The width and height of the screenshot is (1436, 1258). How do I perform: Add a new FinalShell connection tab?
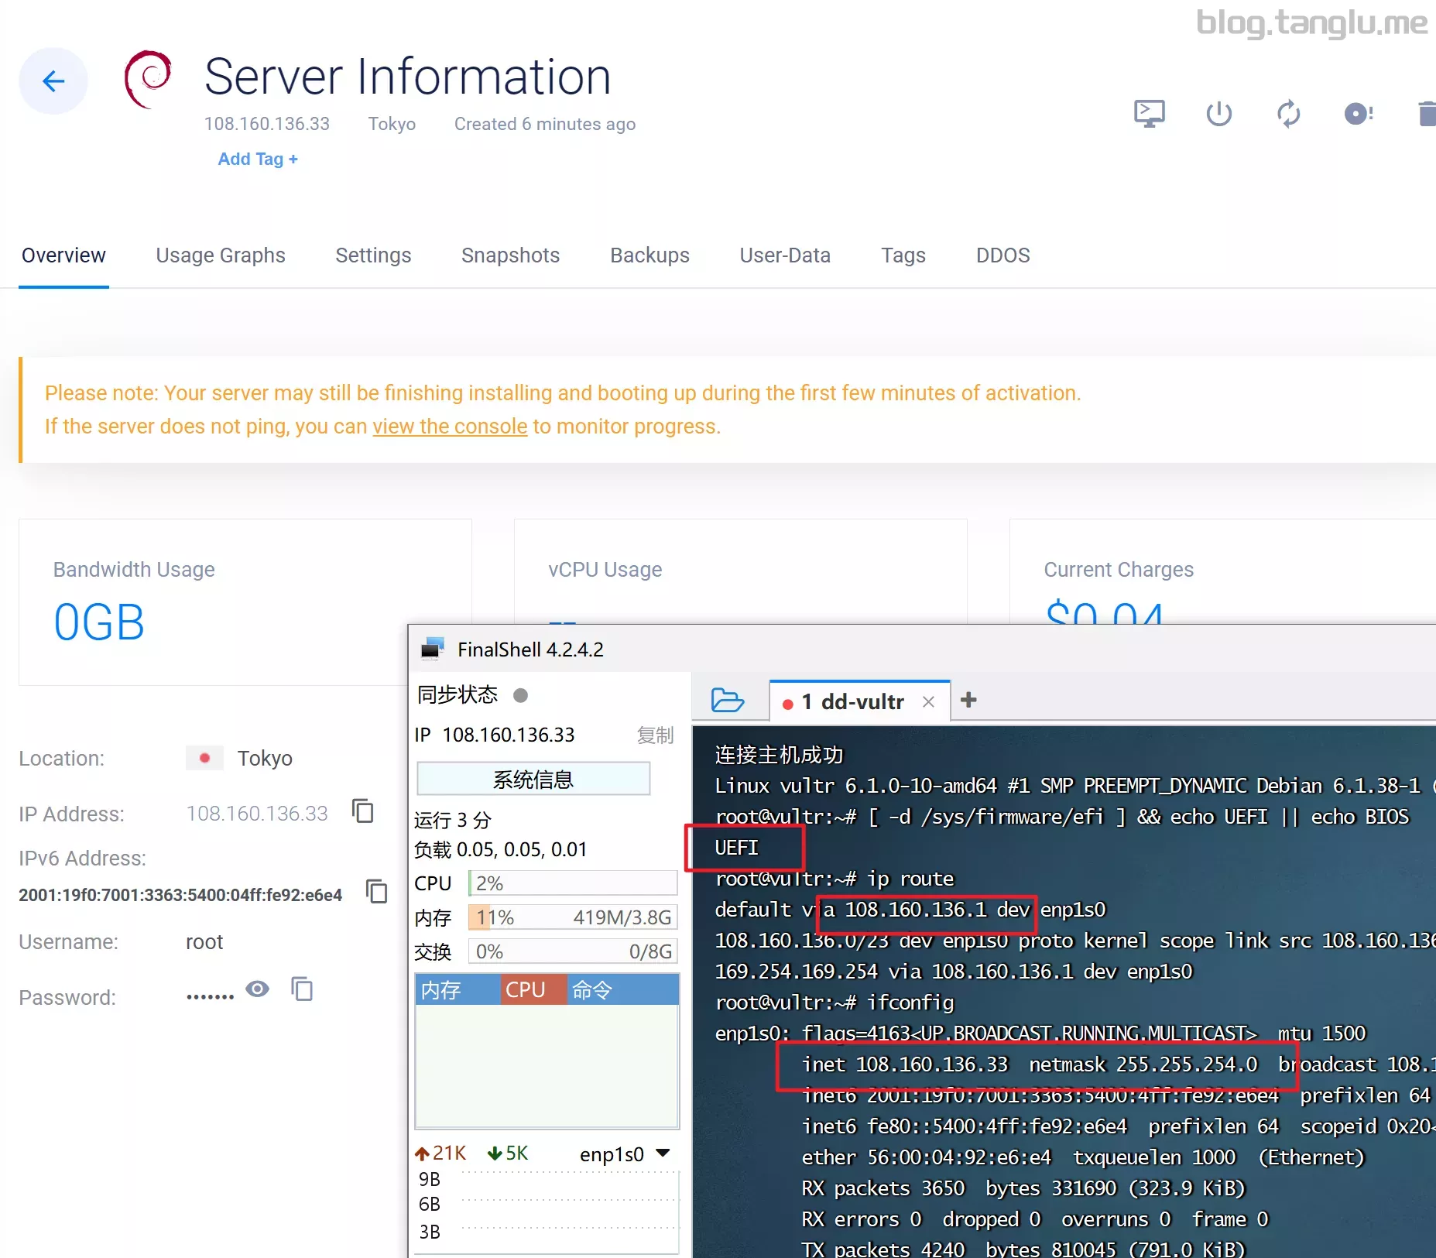pos(968,701)
